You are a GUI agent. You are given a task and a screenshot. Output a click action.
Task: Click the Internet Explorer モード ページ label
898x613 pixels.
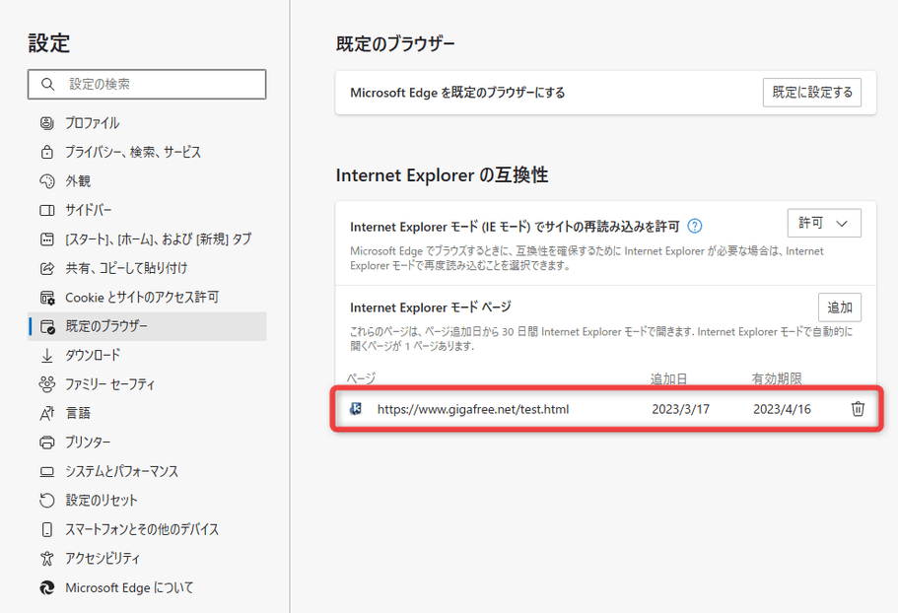click(x=431, y=307)
